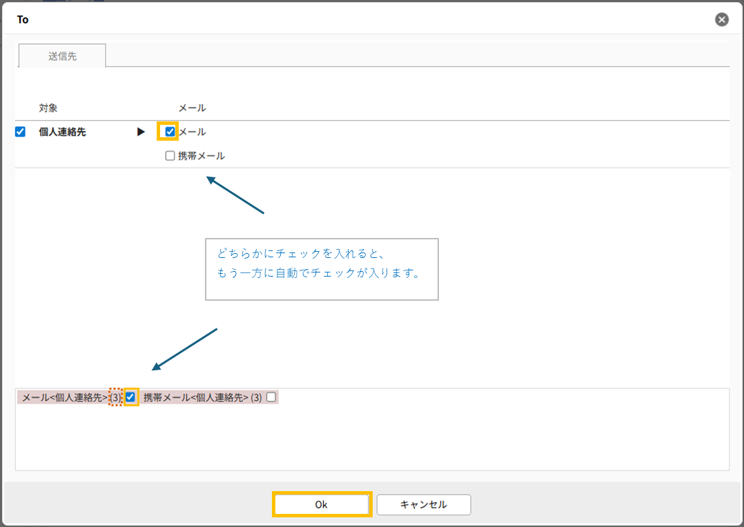The image size is (744, 527).
Task: Expand the triangle arrow beside 個人連絡先
Action: pos(141,132)
